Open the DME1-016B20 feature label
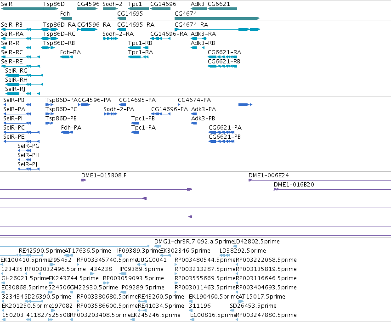 (x=294, y=185)
